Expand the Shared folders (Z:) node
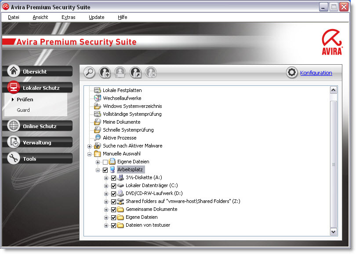Viewport: 356px width, 254px height. pyautogui.click(x=106, y=202)
